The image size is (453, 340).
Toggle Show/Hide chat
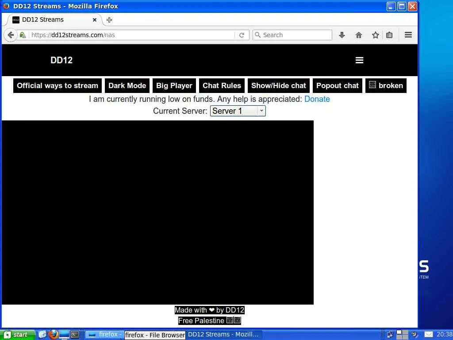279,85
